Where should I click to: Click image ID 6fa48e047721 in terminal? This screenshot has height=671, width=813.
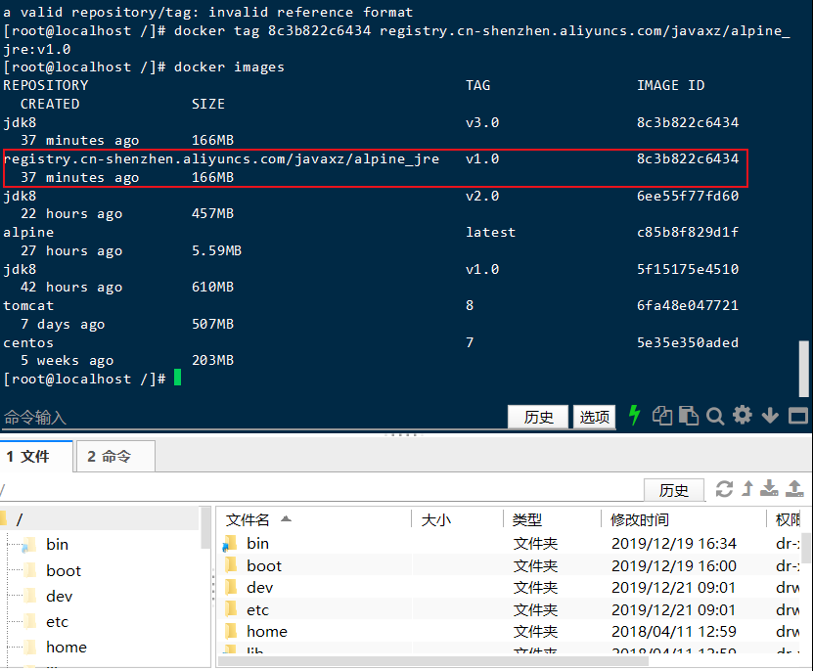688,305
